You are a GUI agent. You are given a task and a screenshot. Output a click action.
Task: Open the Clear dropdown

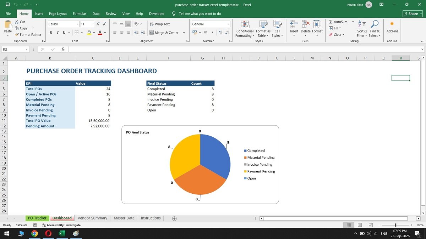click(337, 35)
